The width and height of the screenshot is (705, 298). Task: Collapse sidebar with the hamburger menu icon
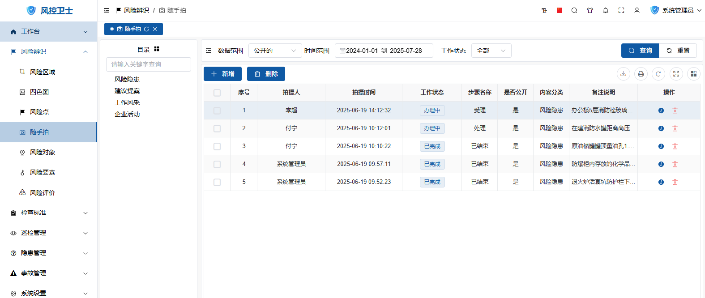pyautogui.click(x=107, y=10)
